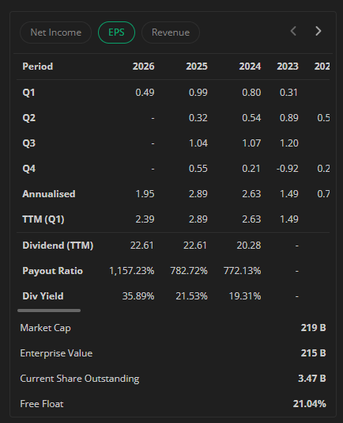Select Annualised 2026 value 1.95
This screenshot has width=343, height=423.
[145, 194]
